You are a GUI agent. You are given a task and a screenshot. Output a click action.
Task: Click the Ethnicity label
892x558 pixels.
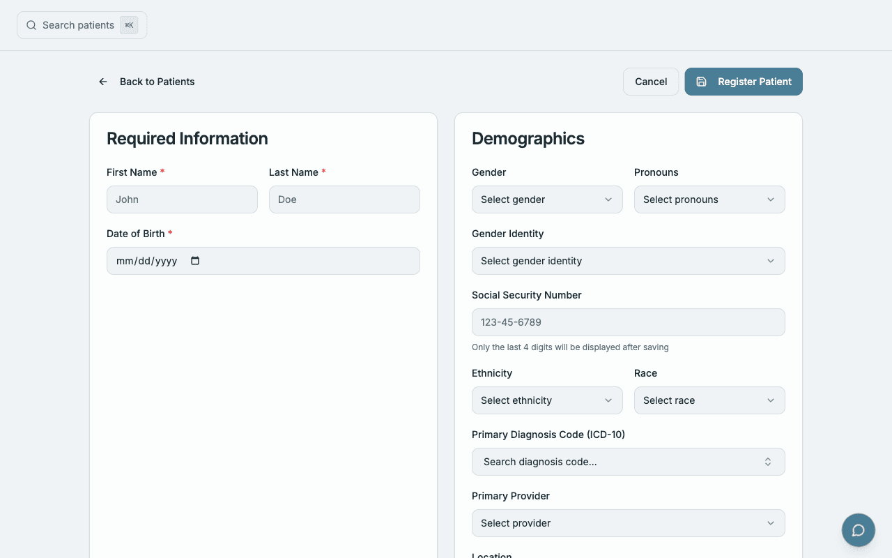point(492,373)
